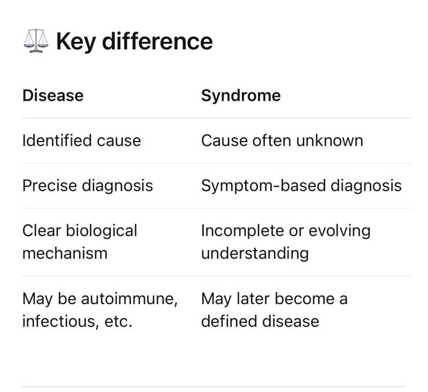Click the "Symptom-based diagnosis" cell
Viewport: 428px width, 392px height.
(301, 185)
